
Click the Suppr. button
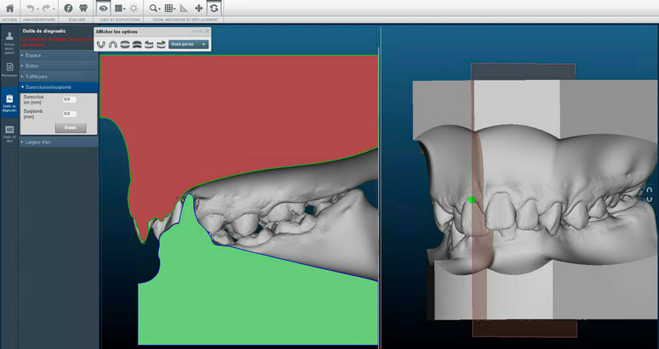[x=70, y=128]
